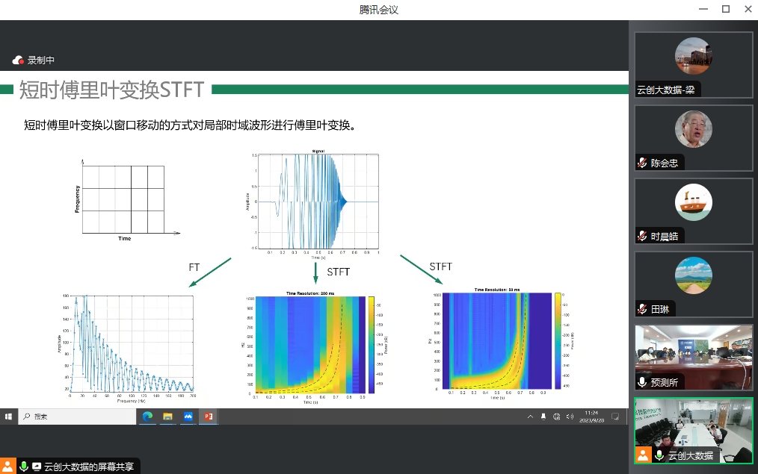
Task: Open the notification center in the taskbar
Action: 614,417
